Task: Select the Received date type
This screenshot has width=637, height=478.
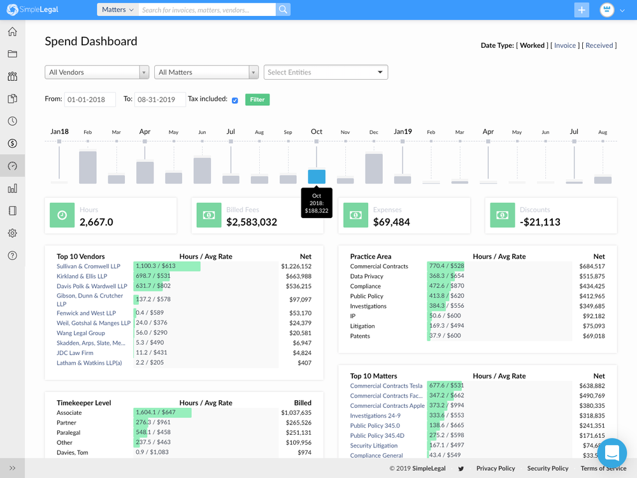Action: [599, 45]
